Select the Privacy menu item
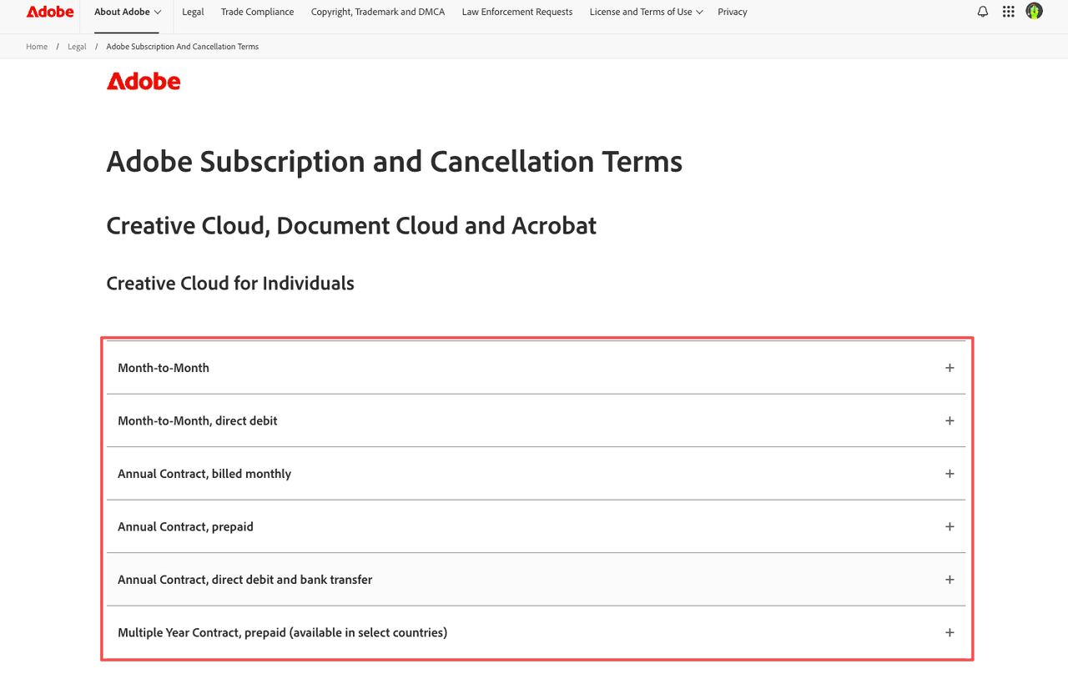Screen dimensions: 1068x674 pyautogui.click(x=732, y=12)
